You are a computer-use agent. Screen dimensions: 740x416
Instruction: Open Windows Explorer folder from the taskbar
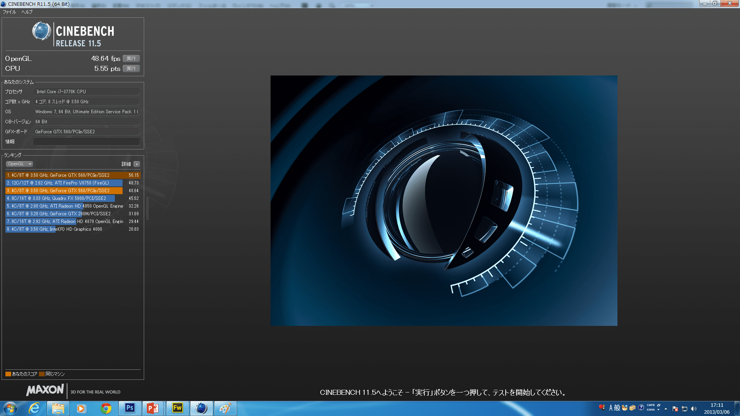58,408
